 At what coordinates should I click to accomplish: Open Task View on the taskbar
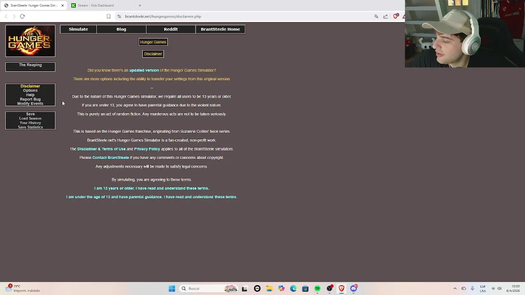tap(244, 288)
